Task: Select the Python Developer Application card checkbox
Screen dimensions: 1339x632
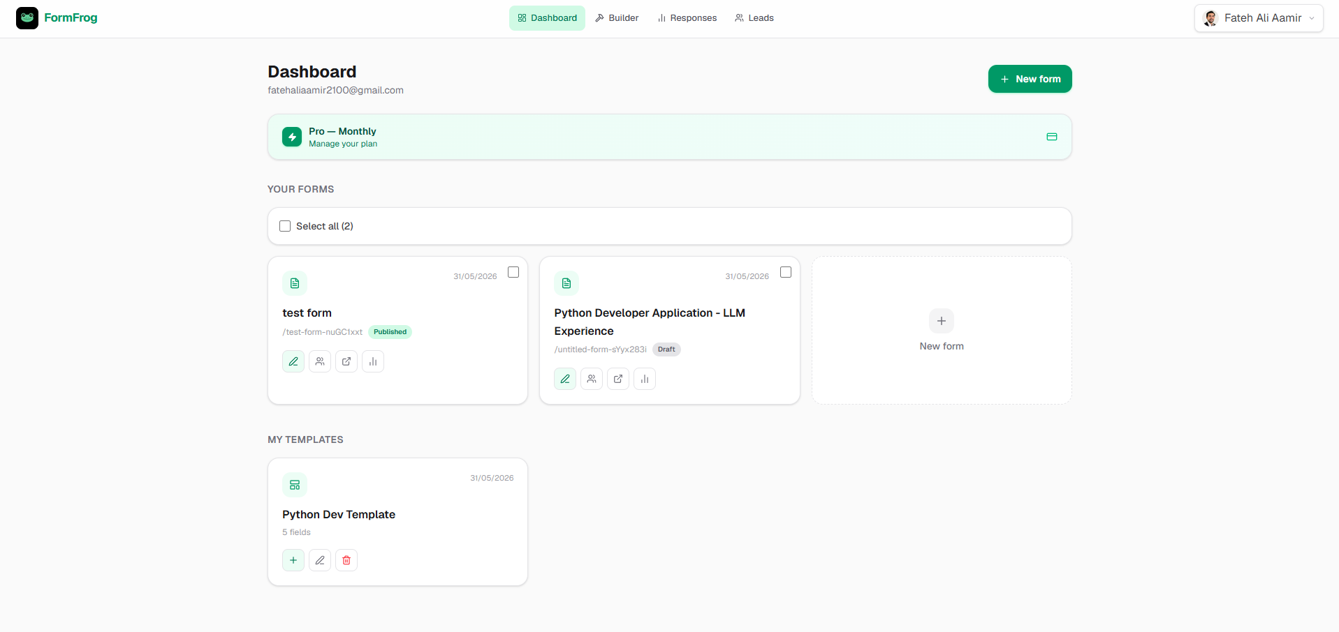Action: pyautogui.click(x=786, y=272)
